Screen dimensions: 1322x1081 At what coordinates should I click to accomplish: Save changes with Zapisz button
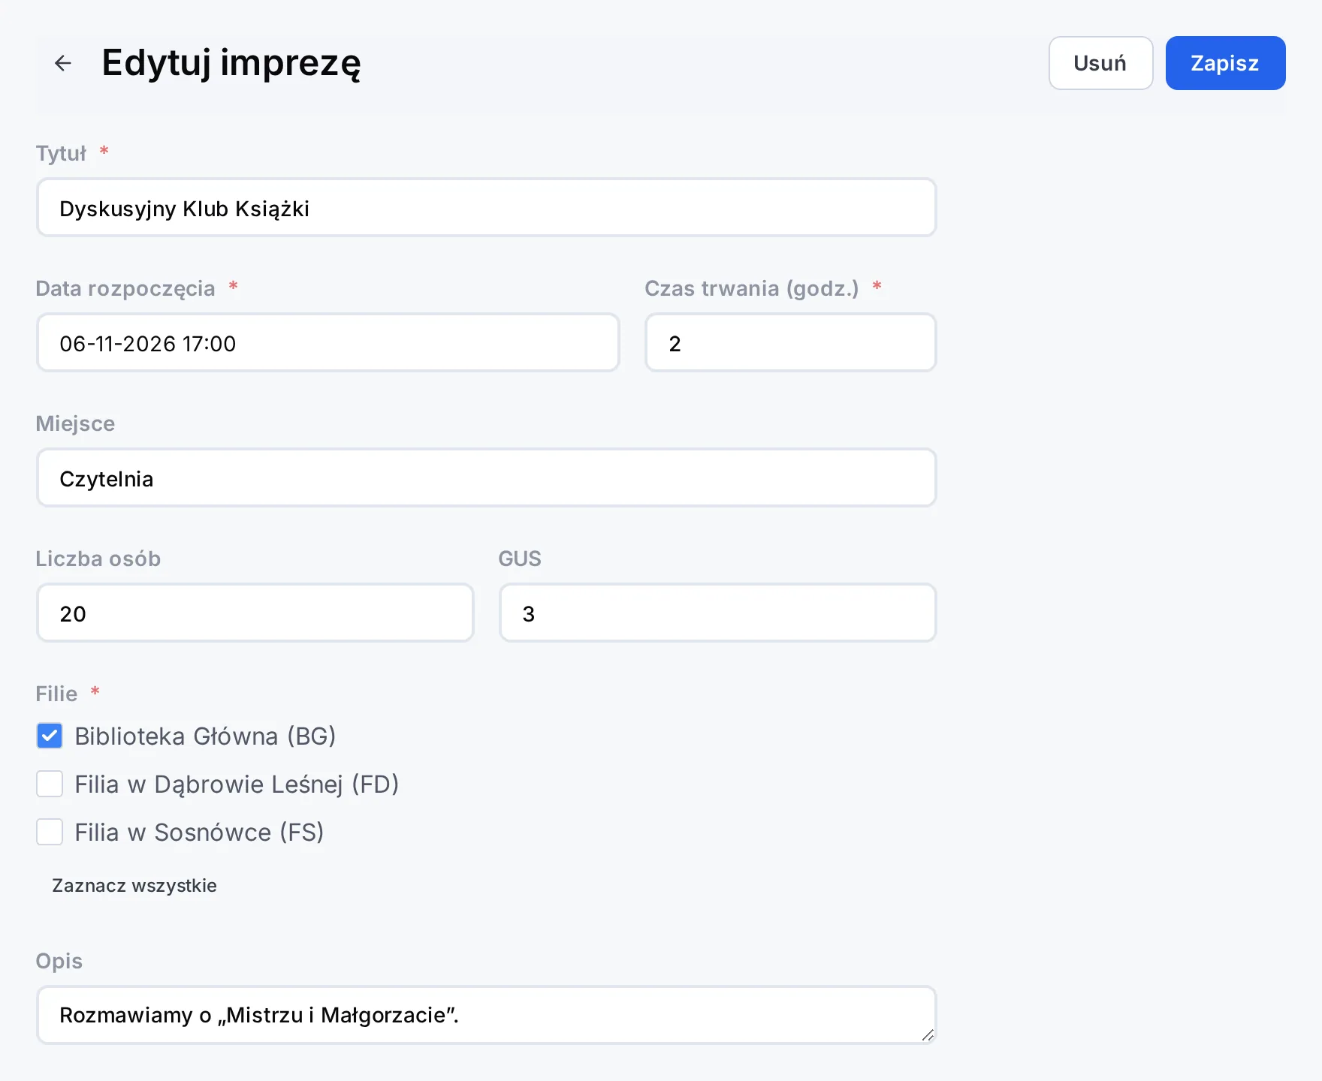point(1225,63)
